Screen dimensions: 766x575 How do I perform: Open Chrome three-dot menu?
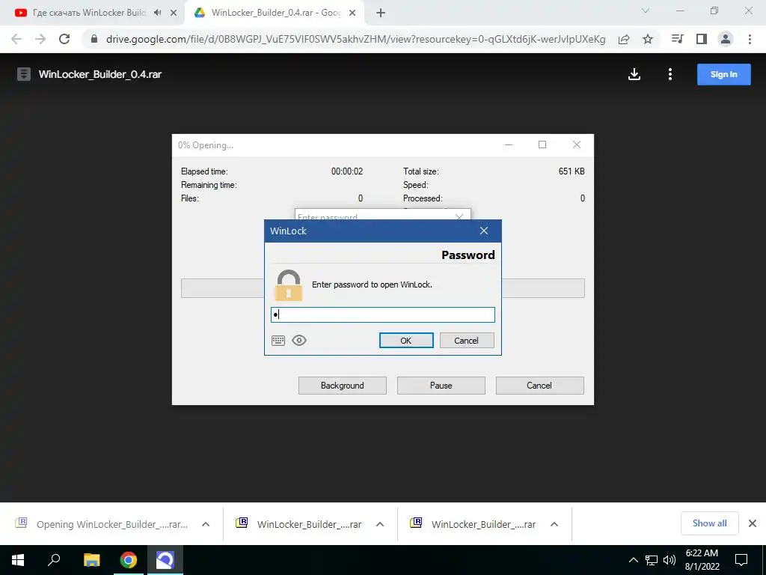click(x=750, y=39)
